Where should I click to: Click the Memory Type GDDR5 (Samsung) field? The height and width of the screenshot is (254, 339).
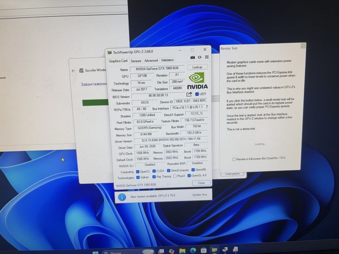click(149, 128)
